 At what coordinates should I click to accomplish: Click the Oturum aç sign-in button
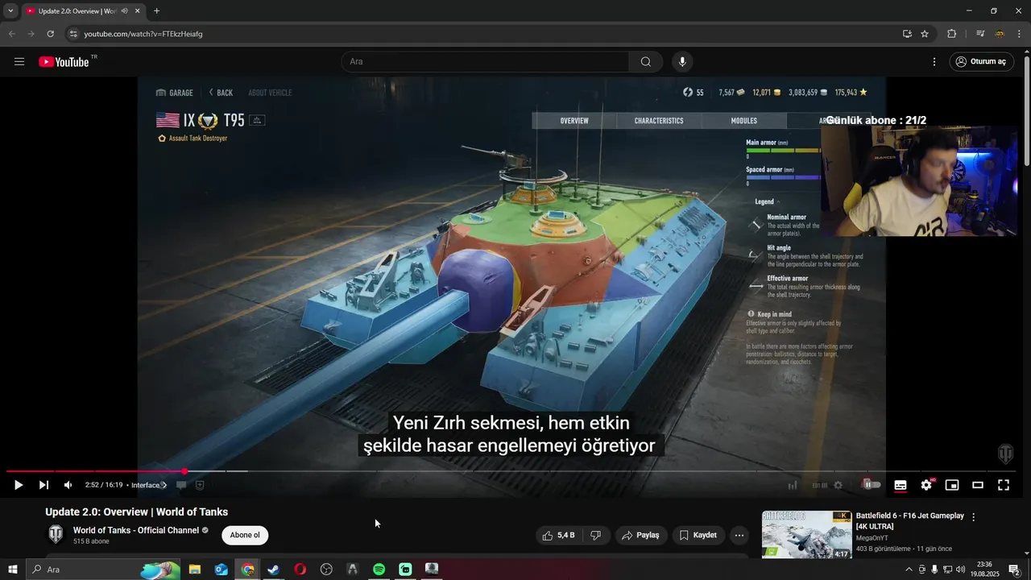tap(981, 61)
